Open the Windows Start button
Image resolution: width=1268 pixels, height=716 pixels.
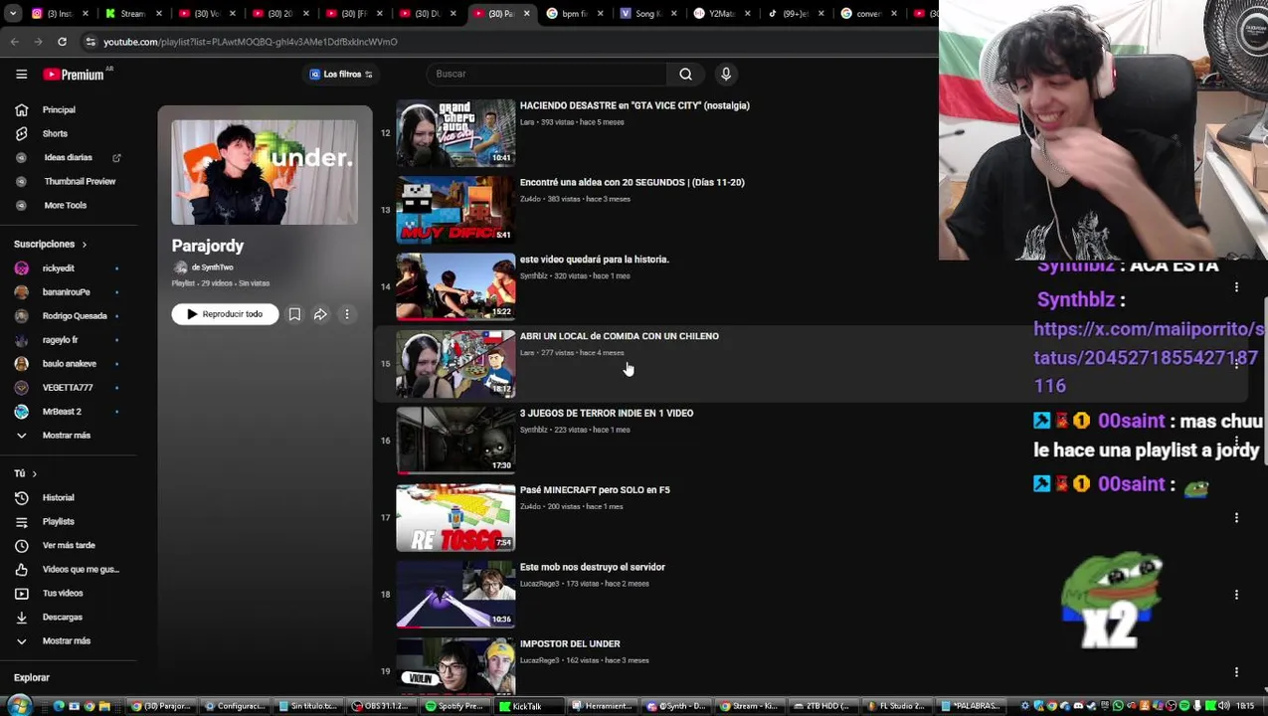[x=19, y=705]
